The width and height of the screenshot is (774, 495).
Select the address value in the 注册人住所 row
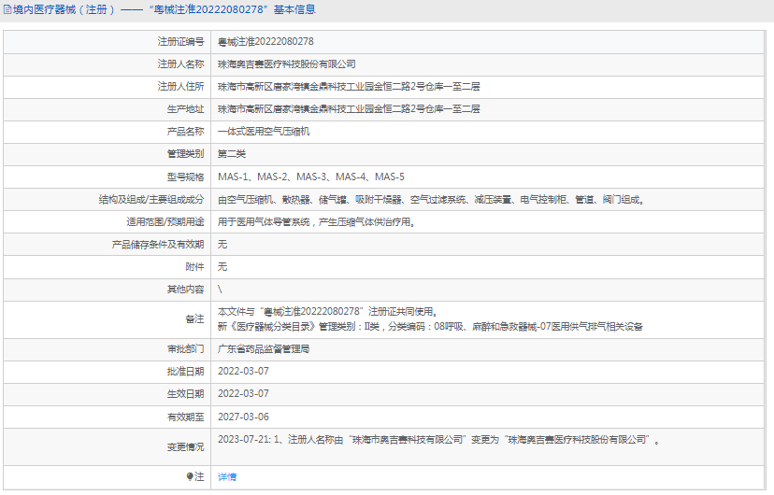coord(349,87)
